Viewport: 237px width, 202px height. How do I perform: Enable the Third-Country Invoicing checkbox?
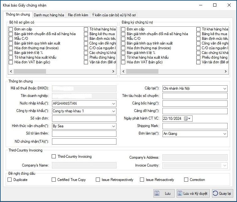pyautogui.click(x=54, y=157)
